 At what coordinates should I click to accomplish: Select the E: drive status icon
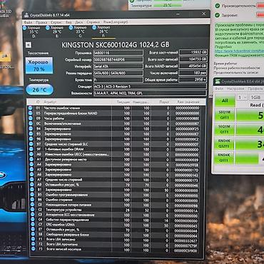[x=48, y=28]
